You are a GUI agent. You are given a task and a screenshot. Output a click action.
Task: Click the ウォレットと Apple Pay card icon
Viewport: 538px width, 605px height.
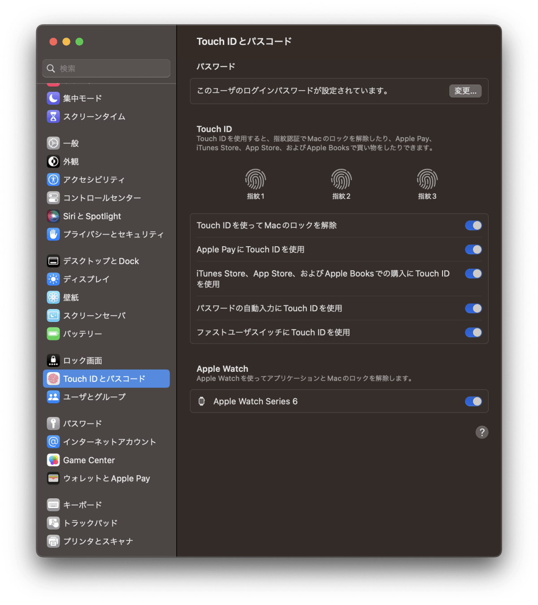click(x=53, y=478)
